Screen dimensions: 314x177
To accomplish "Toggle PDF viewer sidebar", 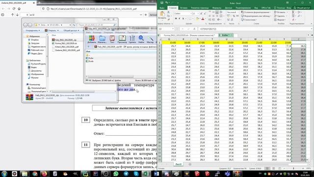I will point(2,15).
